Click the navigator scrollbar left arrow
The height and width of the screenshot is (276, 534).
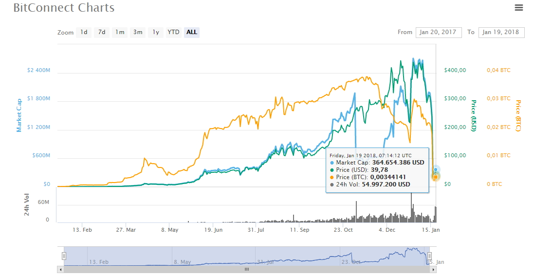60,270
